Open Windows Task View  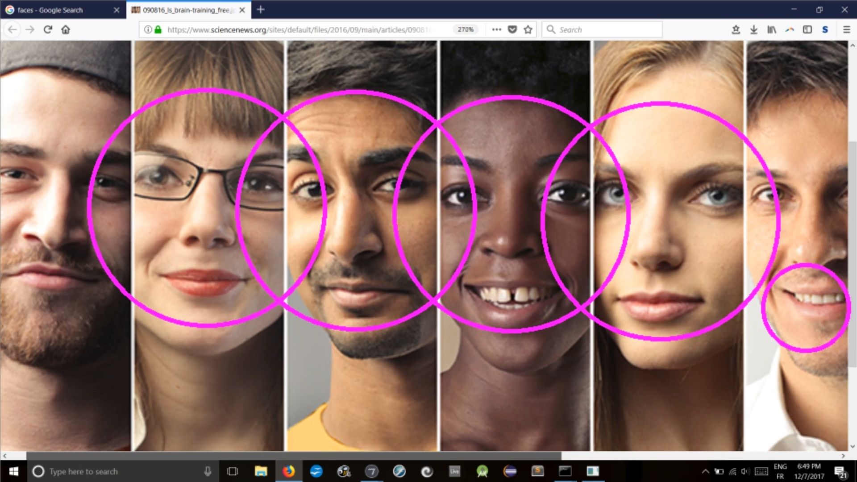tap(233, 471)
